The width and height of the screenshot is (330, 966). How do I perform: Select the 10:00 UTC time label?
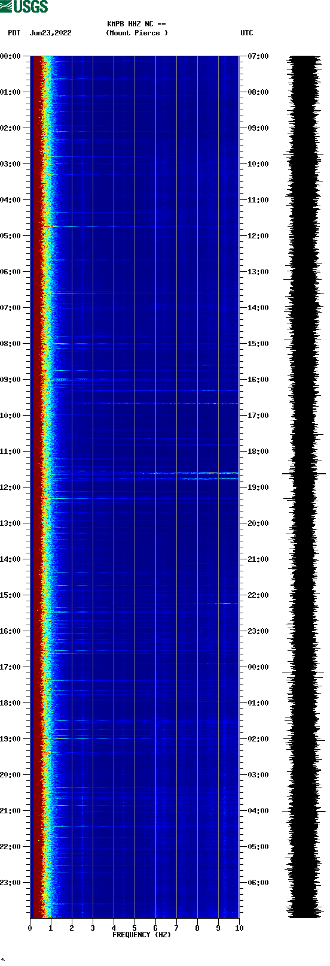click(x=258, y=164)
